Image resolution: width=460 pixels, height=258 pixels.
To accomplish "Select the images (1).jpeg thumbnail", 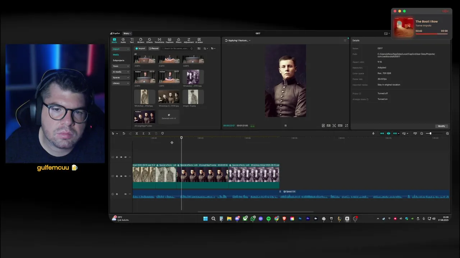I will pyautogui.click(x=193, y=97).
